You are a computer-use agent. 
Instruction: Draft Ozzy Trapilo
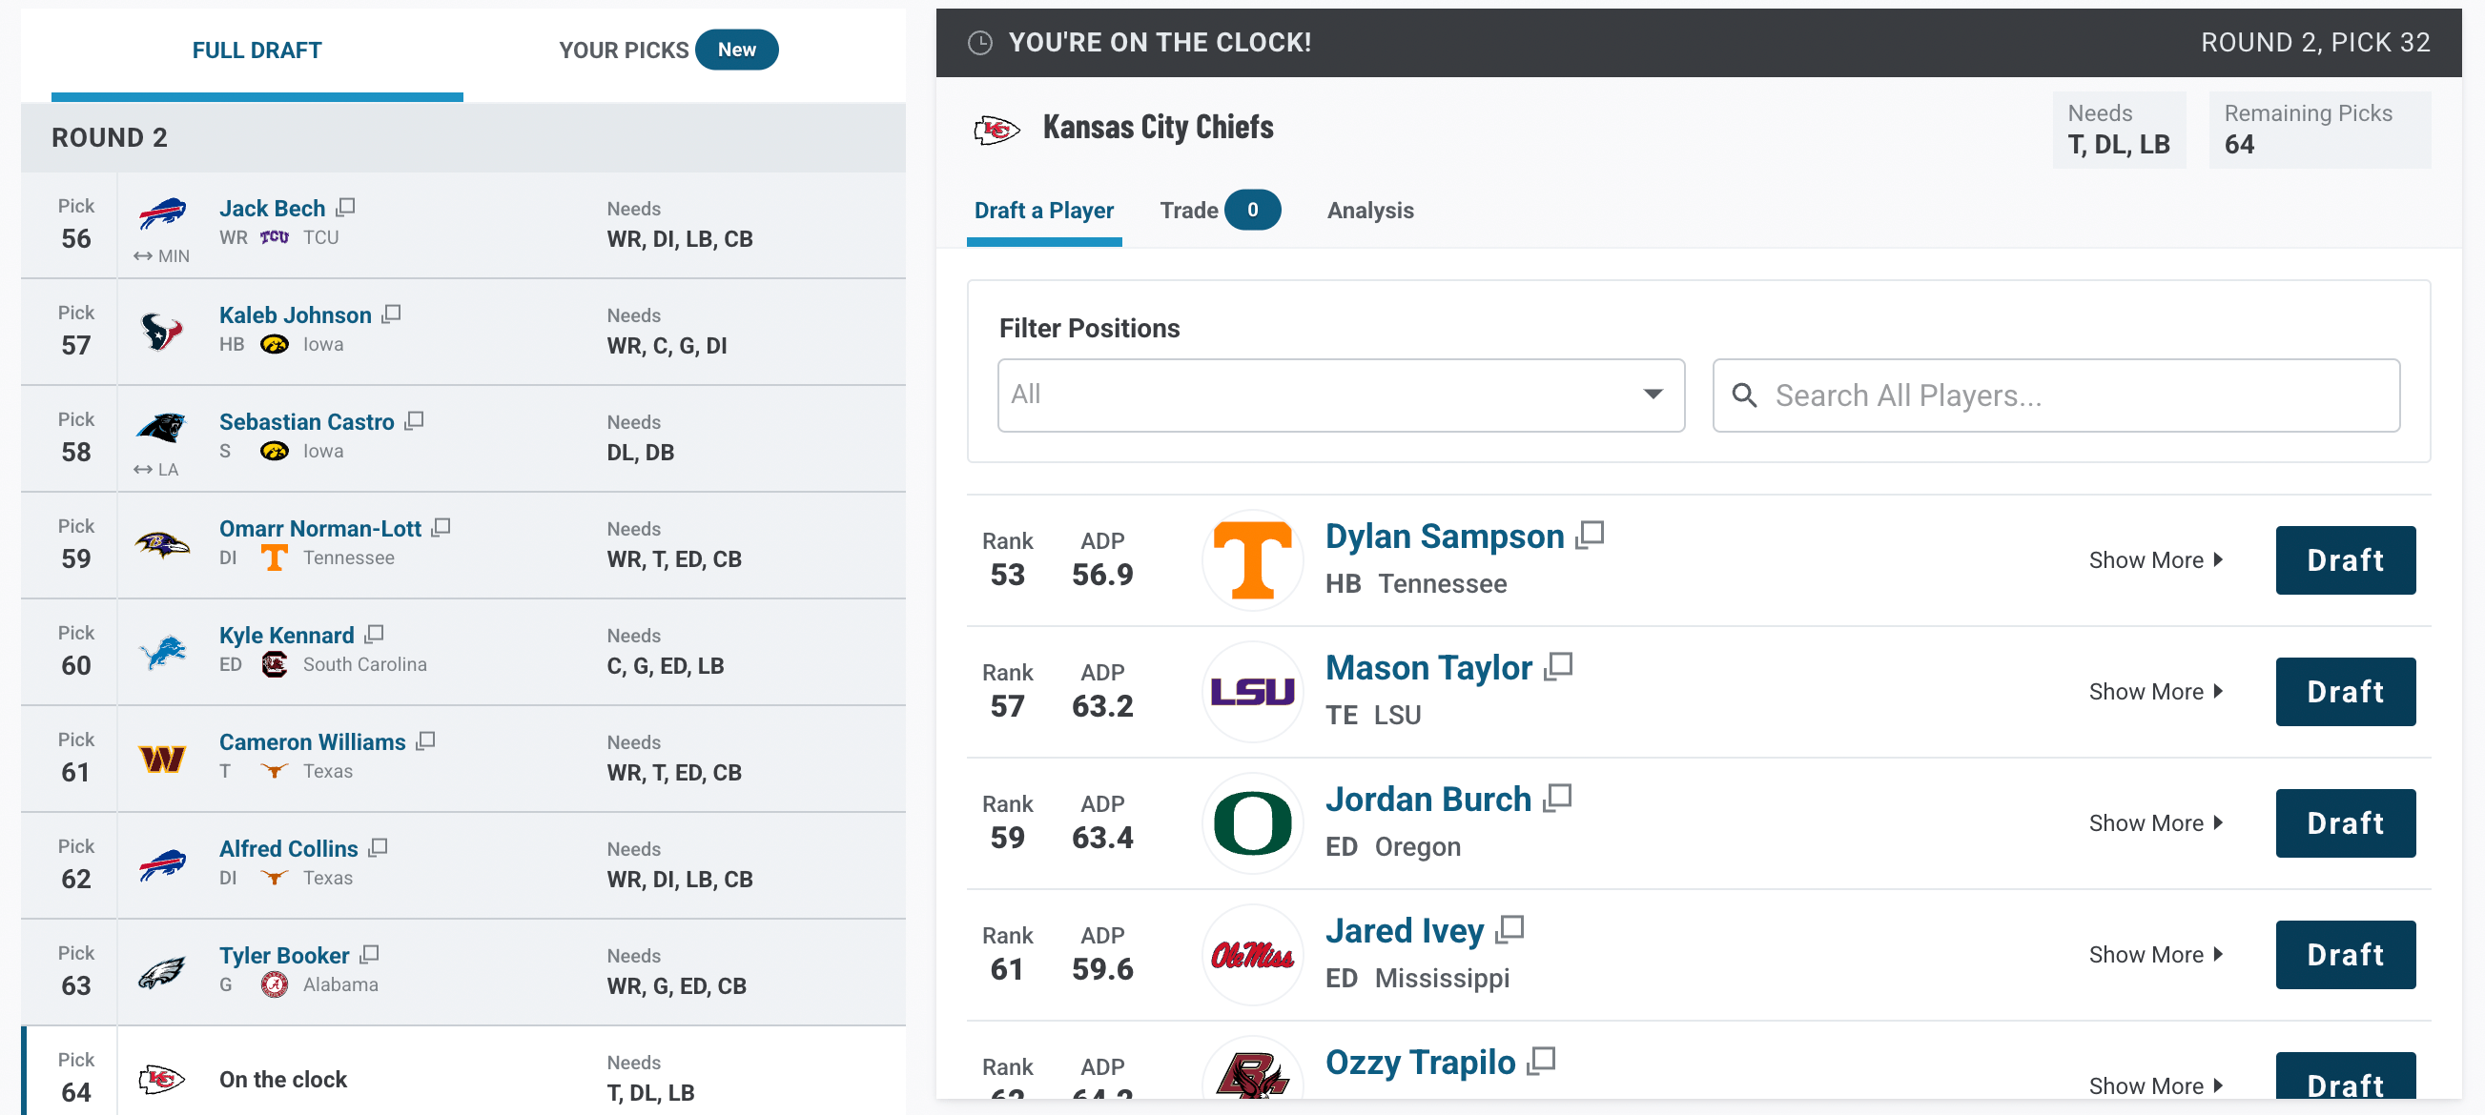pyautogui.click(x=2345, y=1078)
